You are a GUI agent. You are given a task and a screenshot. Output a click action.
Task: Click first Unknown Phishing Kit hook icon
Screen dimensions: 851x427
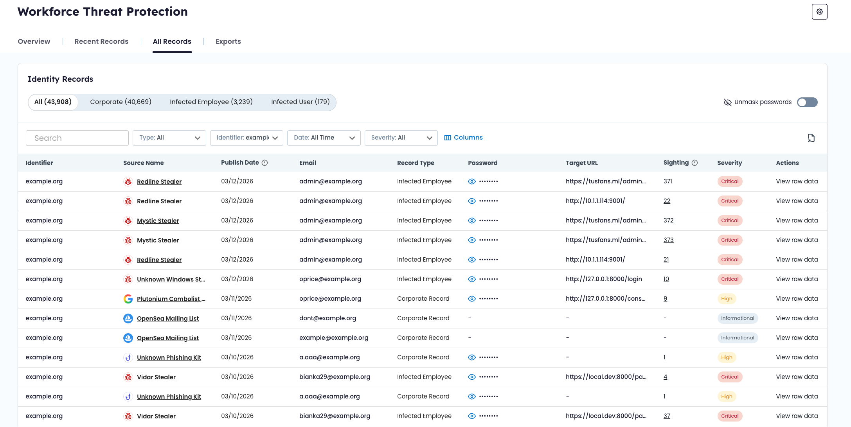click(128, 357)
